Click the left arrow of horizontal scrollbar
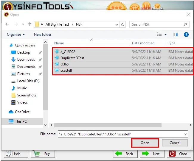Screen dimensions: 194x161 [52, 125]
